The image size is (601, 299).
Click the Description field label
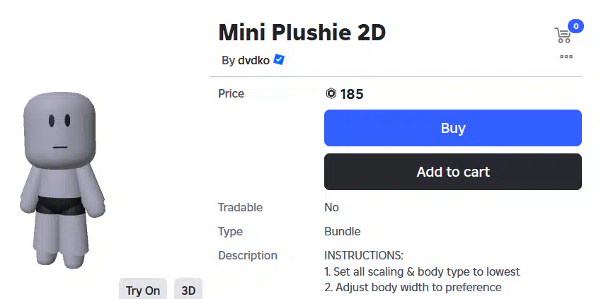pyautogui.click(x=248, y=255)
